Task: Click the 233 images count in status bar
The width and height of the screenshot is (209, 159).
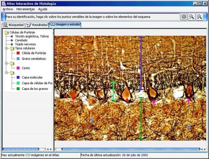Action: click(28, 155)
